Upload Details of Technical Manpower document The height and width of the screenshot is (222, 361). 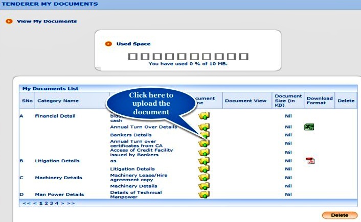(x=204, y=194)
